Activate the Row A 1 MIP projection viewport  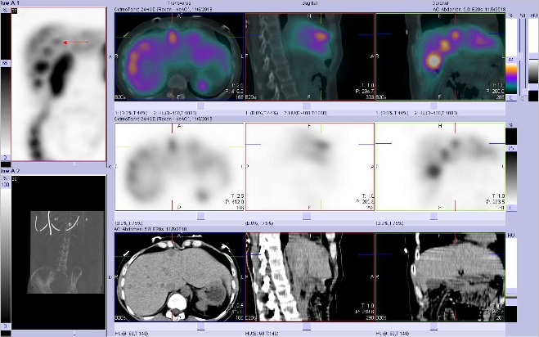point(58,84)
